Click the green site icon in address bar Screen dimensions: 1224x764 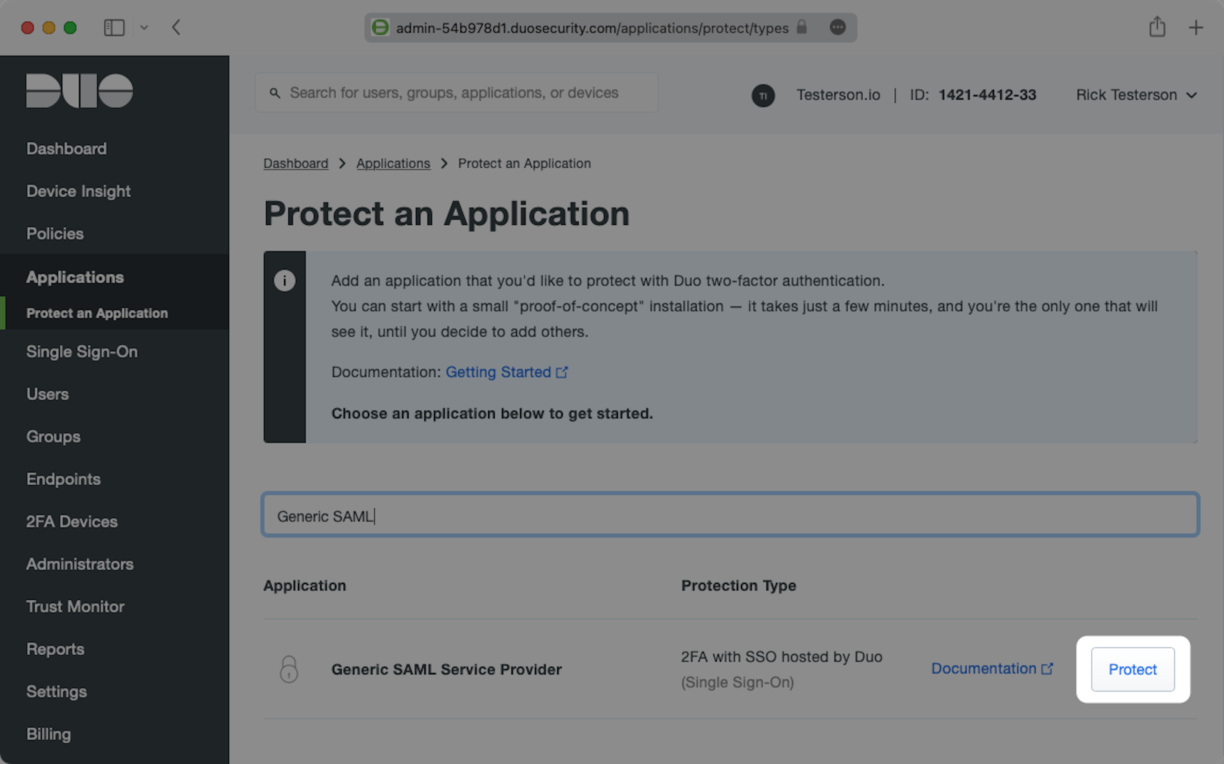coord(380,27)
